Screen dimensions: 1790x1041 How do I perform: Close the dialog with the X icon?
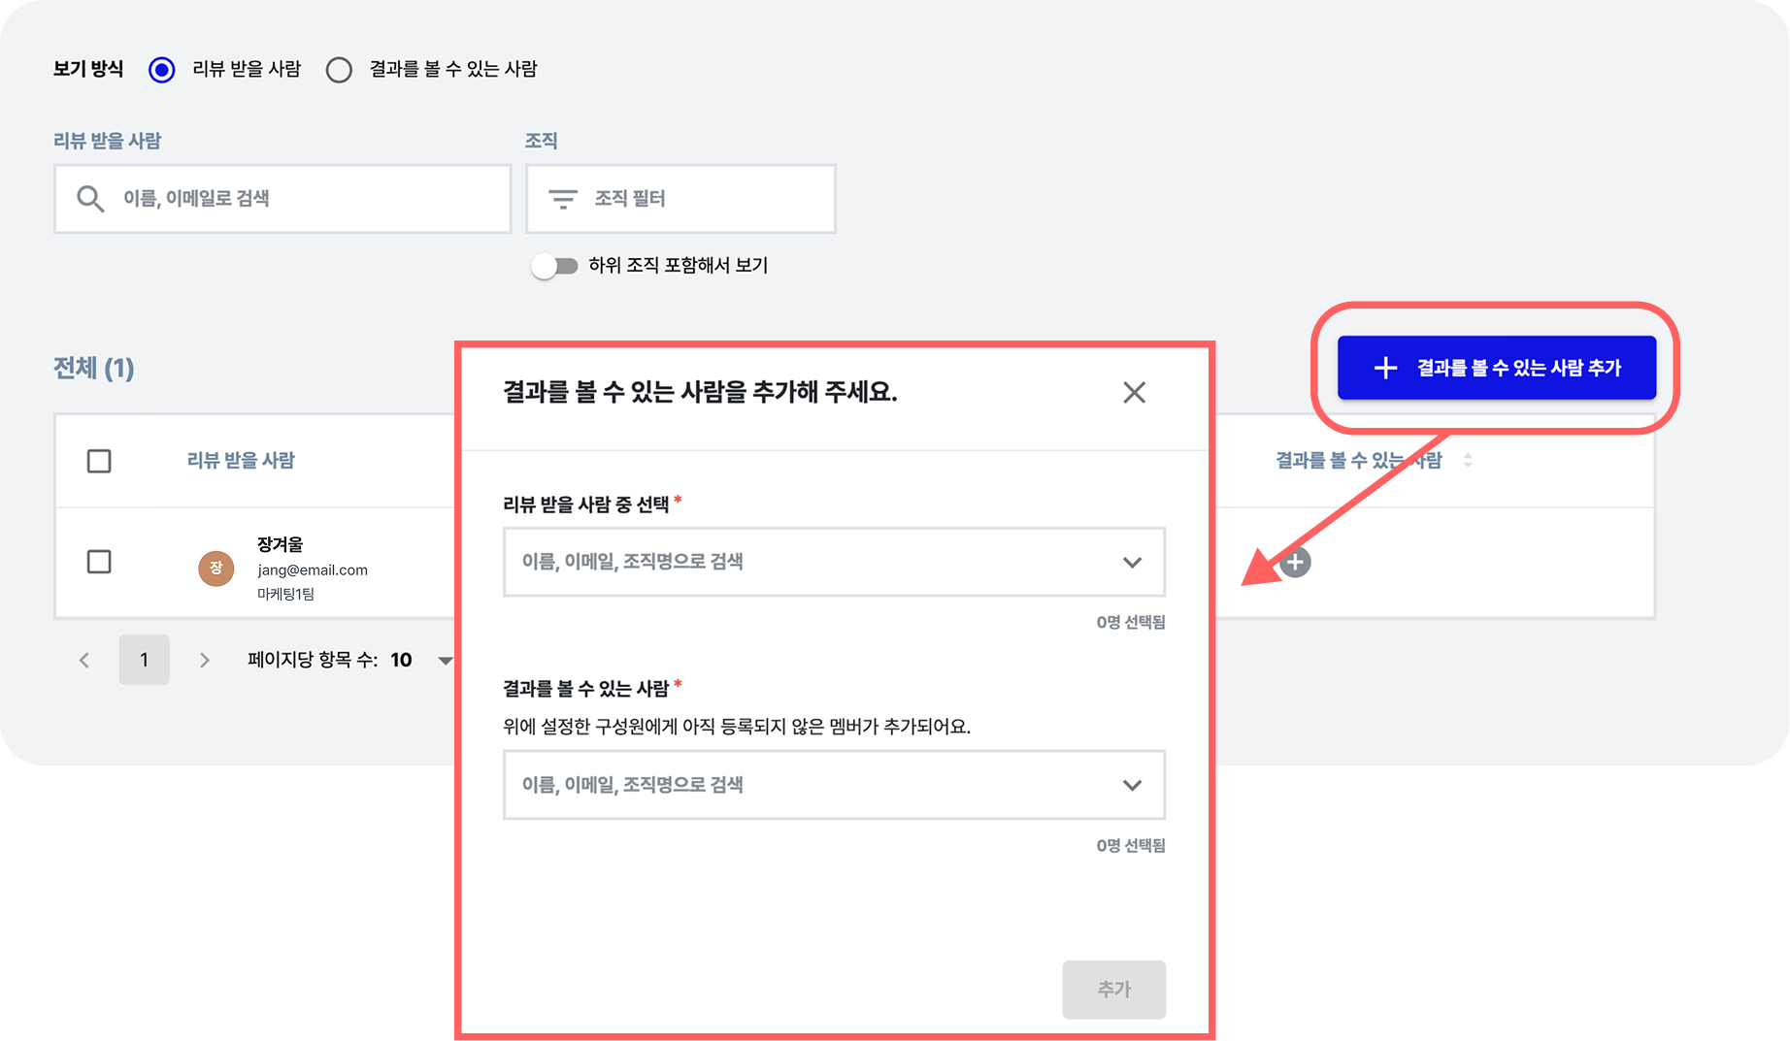point(1134,392)
